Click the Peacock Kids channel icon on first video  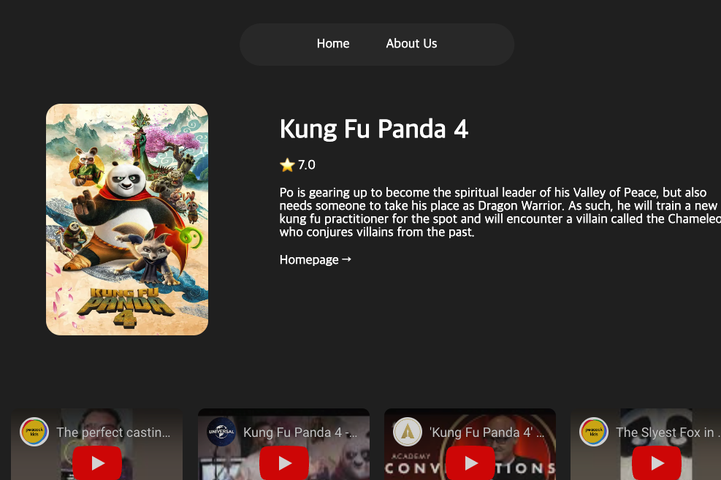click(x=34, y=432)
